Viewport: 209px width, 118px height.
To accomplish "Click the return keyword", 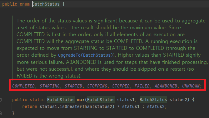I will (x=30, y=106).
